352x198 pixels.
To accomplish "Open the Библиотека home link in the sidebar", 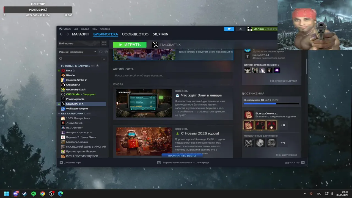I will click(x=66, y=43).
